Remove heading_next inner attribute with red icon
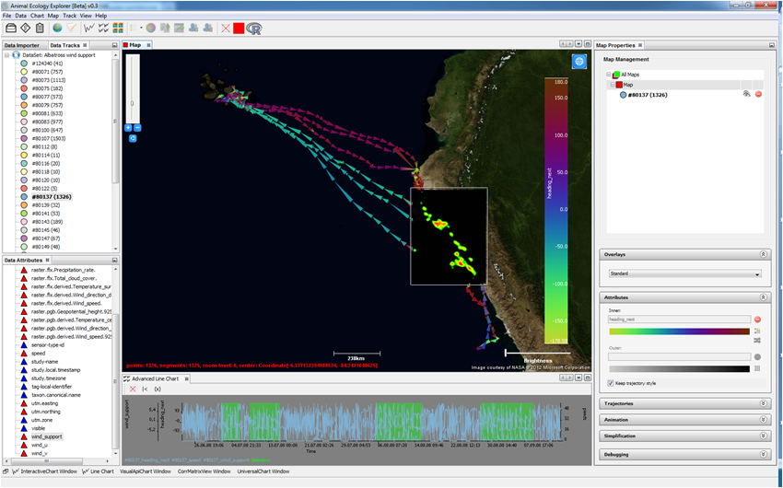Viewport: 783px width, 488px height. click(757, 320)
